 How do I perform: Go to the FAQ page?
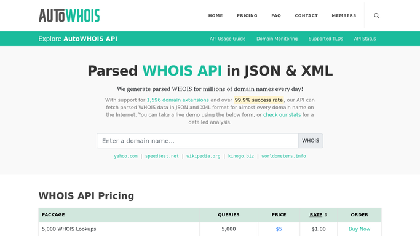276,15
